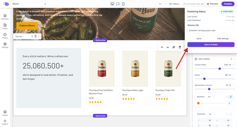Open Edit settings

[x=223, y=39]
